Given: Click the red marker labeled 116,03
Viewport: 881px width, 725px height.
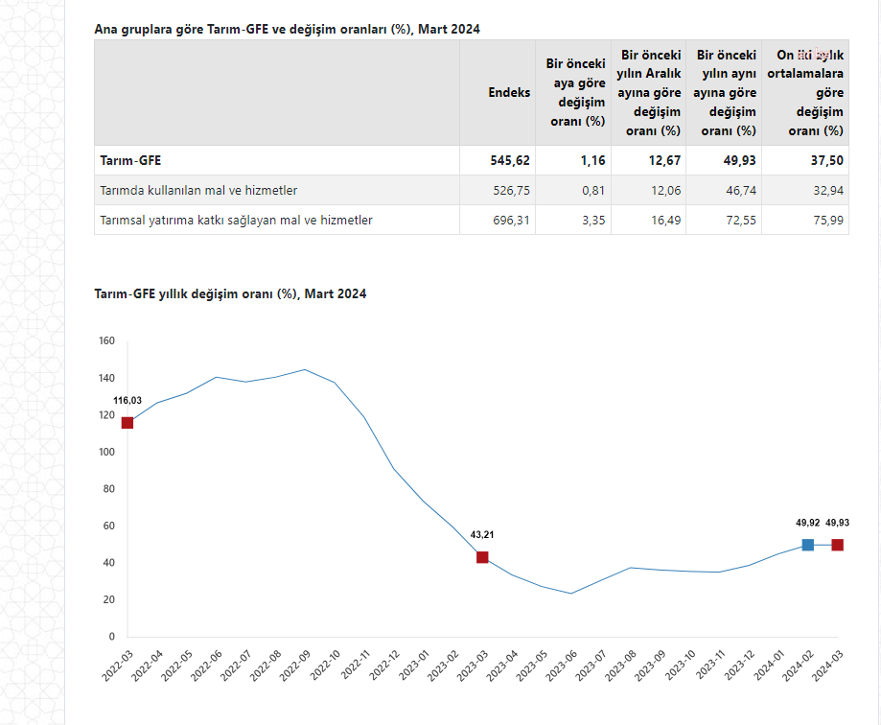Looking at the screenshot, I should (x=127, y=422).
